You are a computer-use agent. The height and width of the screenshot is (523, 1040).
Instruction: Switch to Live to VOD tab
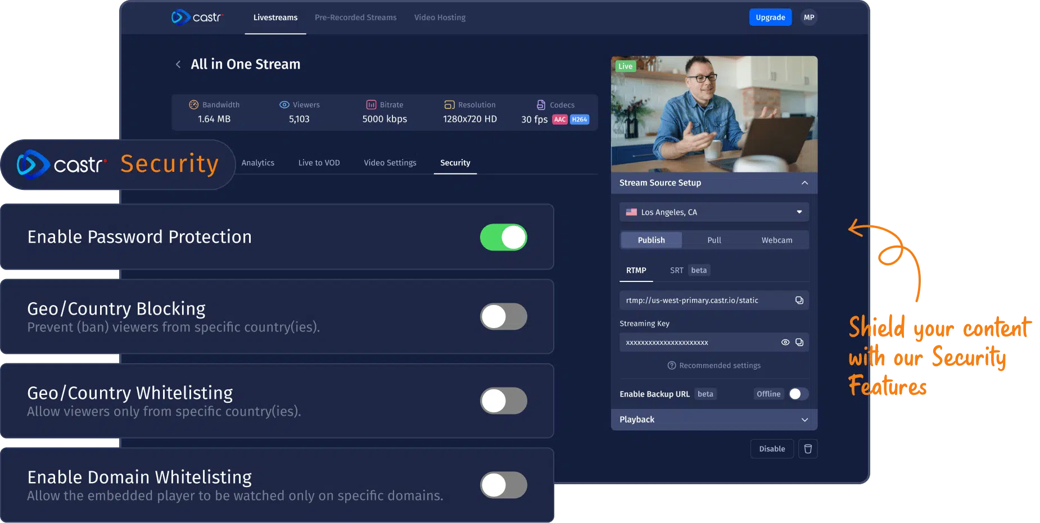coord(319,163)
